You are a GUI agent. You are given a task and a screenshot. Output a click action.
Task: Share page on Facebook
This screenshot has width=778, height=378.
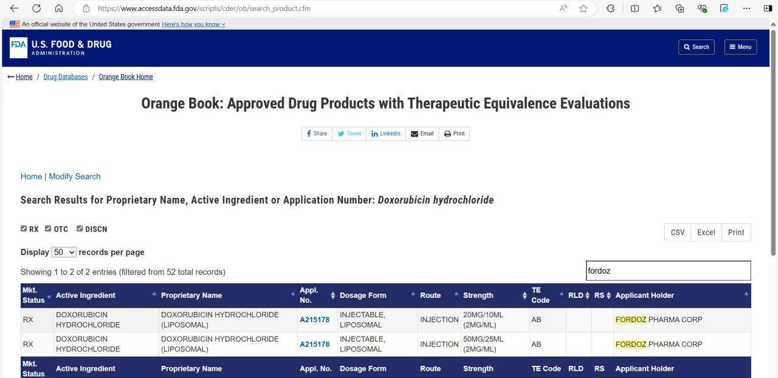point(317,133)
